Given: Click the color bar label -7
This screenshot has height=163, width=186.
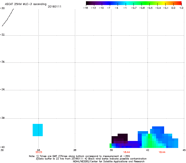Looking at the screenshot, I should pos(108,8).
